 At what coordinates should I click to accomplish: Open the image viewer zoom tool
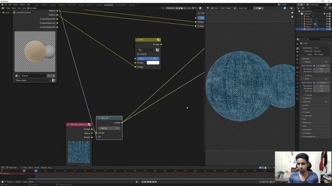coord(292,13)
